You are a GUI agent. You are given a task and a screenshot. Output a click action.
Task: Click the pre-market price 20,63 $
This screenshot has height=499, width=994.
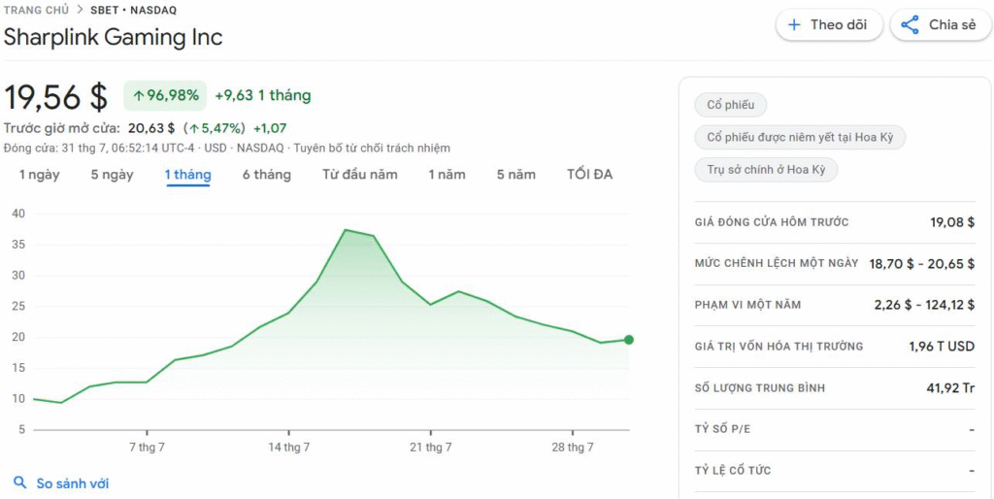coord(151,128)
